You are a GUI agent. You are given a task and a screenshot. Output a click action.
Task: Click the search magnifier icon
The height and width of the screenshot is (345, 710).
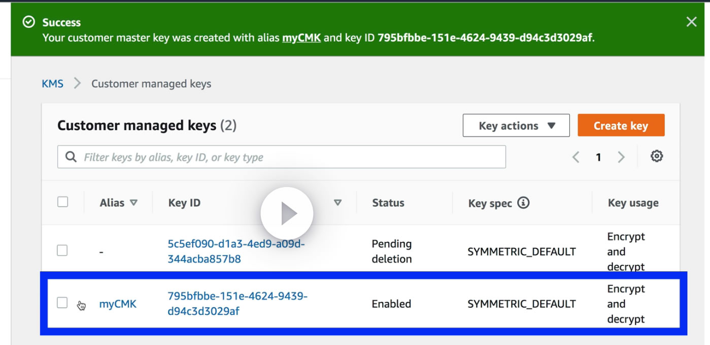72,157
